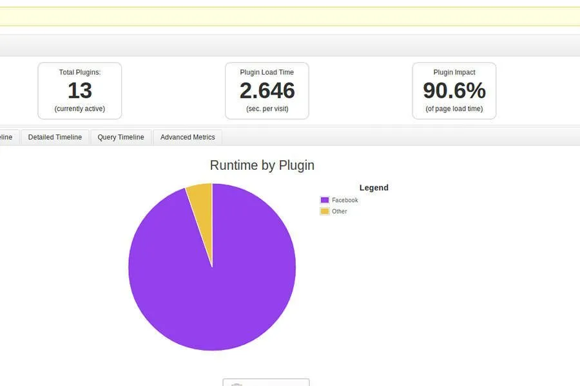The height and width of the screenshot is (386, 580).
Task: Click the Plugin Impact 90.6% box
Action: point(454,91)
